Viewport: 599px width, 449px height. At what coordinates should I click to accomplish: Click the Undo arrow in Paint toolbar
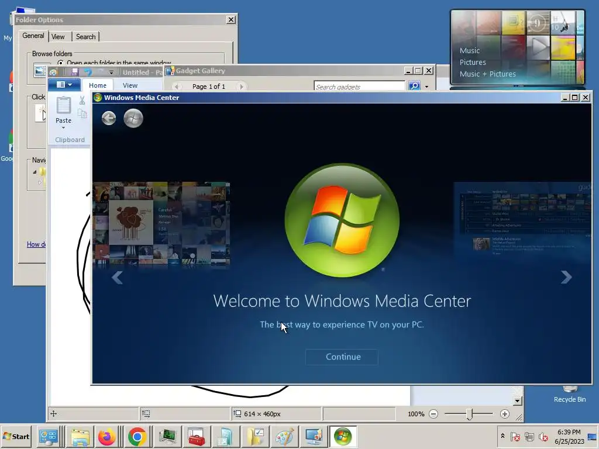pos(88,72)
